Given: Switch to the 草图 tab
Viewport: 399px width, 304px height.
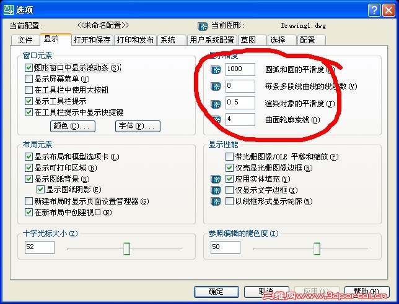Looking at the screenshot, I should point(252,40).
